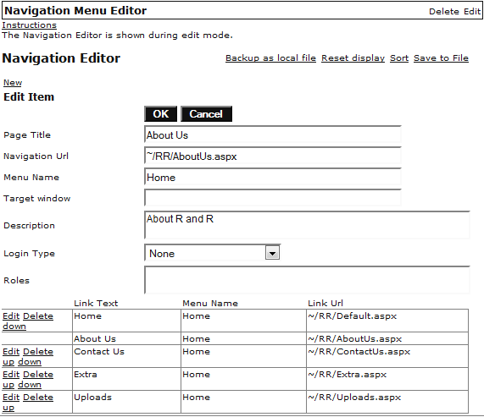This screenshot has height=417, width=484.
Task: Click the Menu Name column header
Action: 210,303
